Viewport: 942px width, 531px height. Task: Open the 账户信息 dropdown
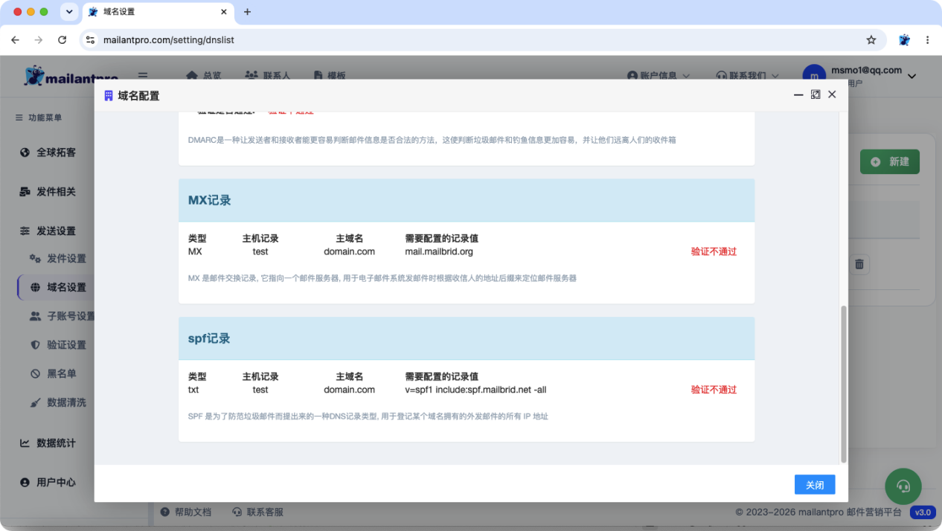[659, 76]
